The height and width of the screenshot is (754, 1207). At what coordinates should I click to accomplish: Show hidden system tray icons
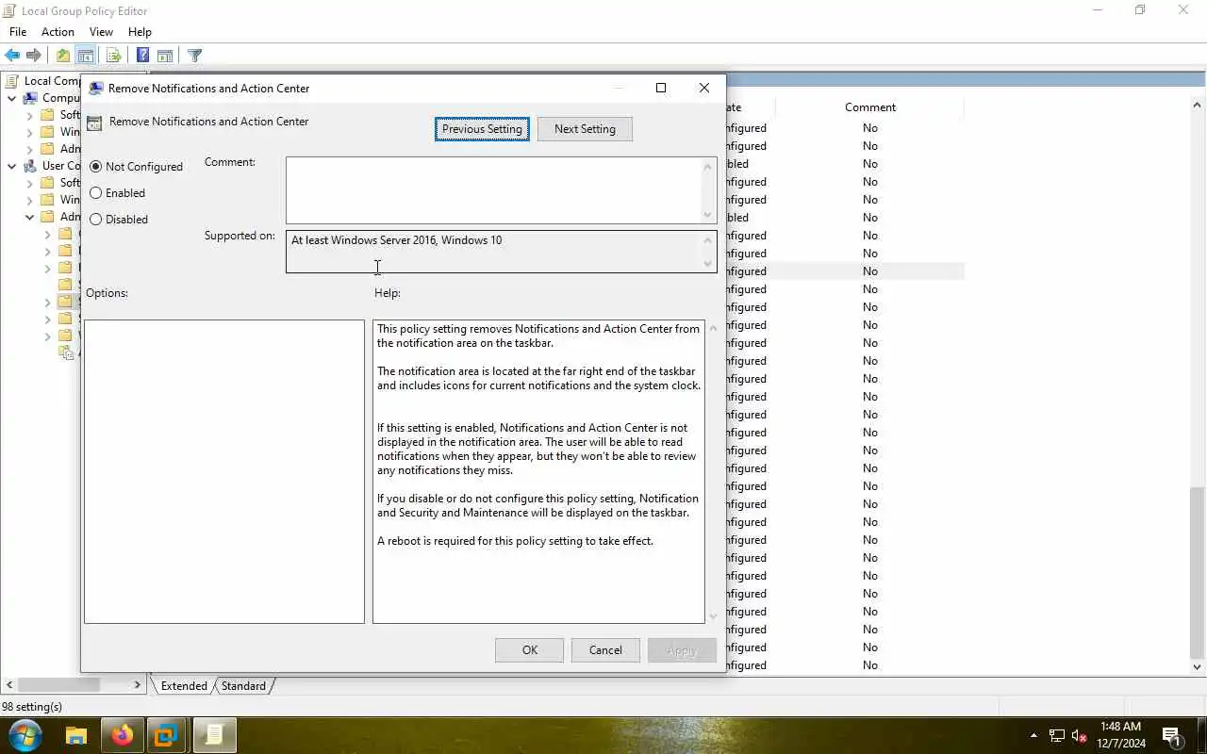(1033, 735)
